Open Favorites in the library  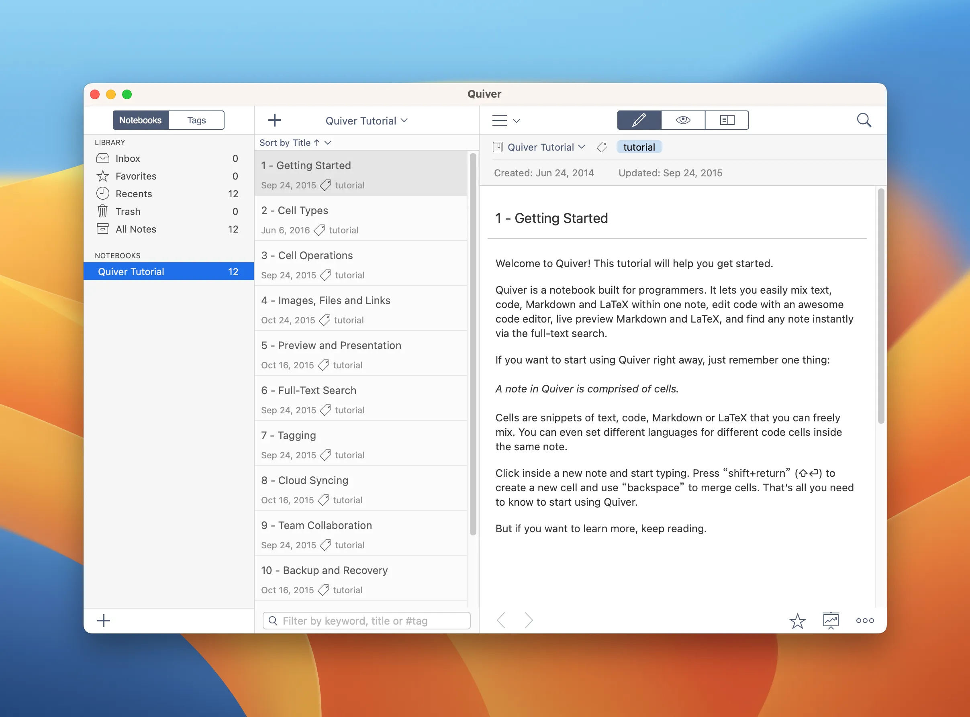pos(168,176)
